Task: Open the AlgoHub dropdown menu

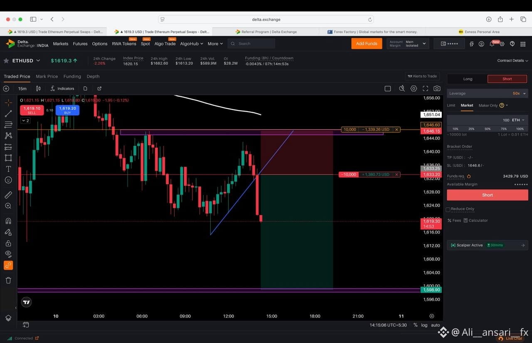Action: tap(192, 44)
